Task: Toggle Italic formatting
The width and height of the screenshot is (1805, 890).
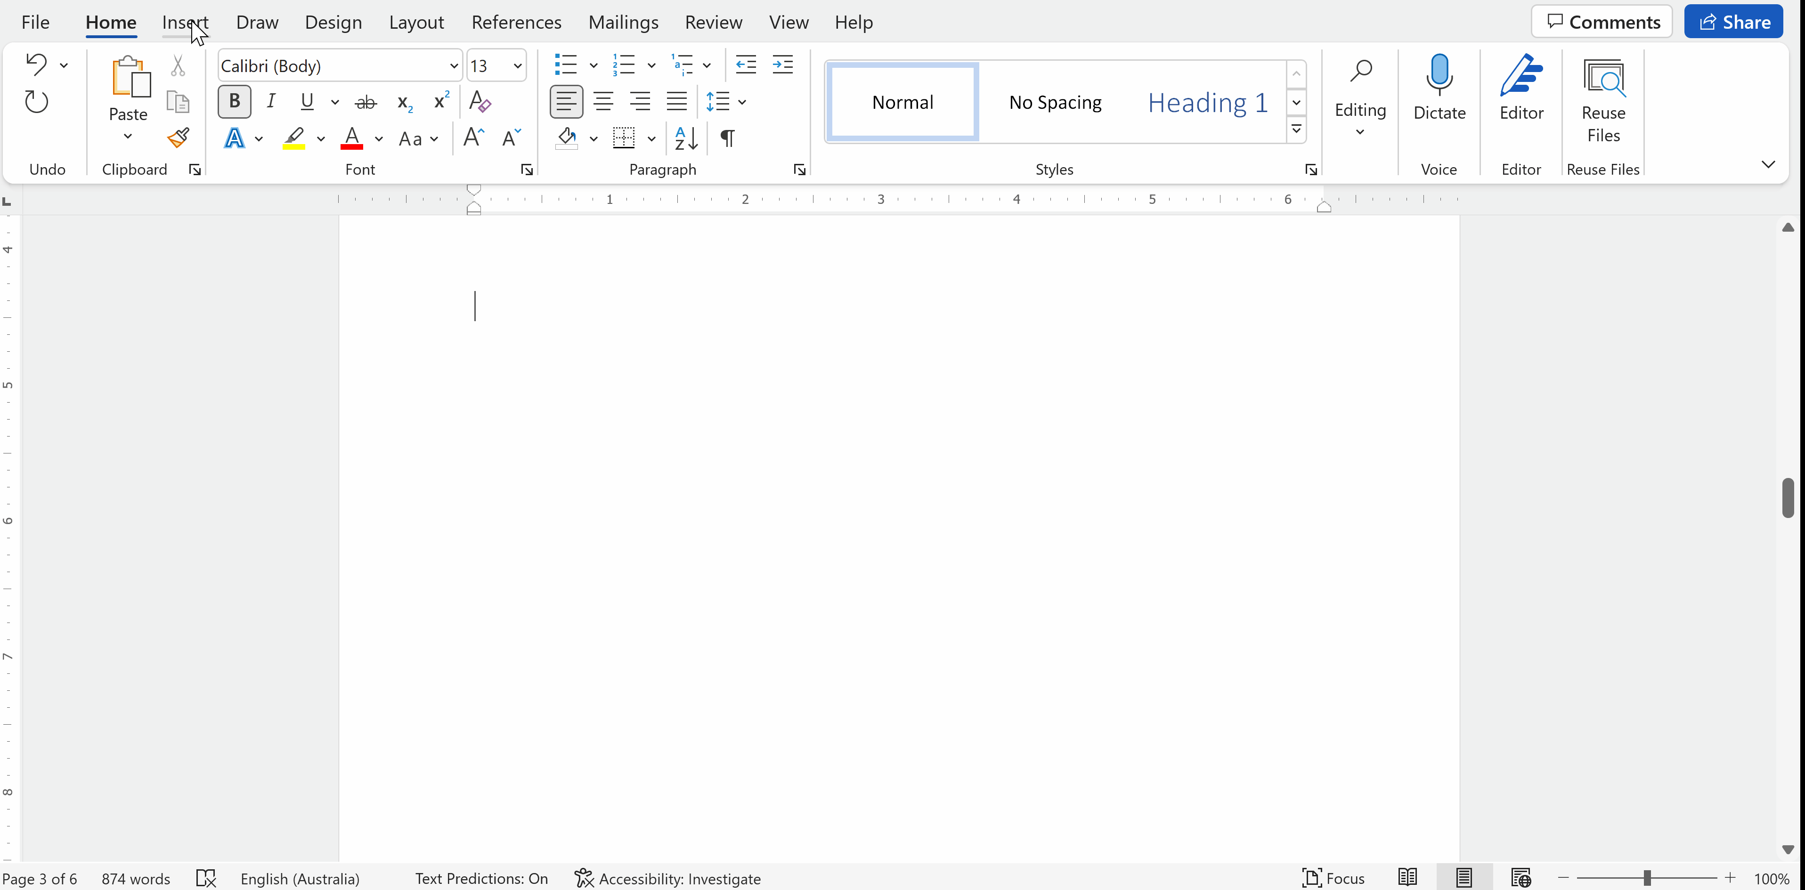Action: point(271,102)
